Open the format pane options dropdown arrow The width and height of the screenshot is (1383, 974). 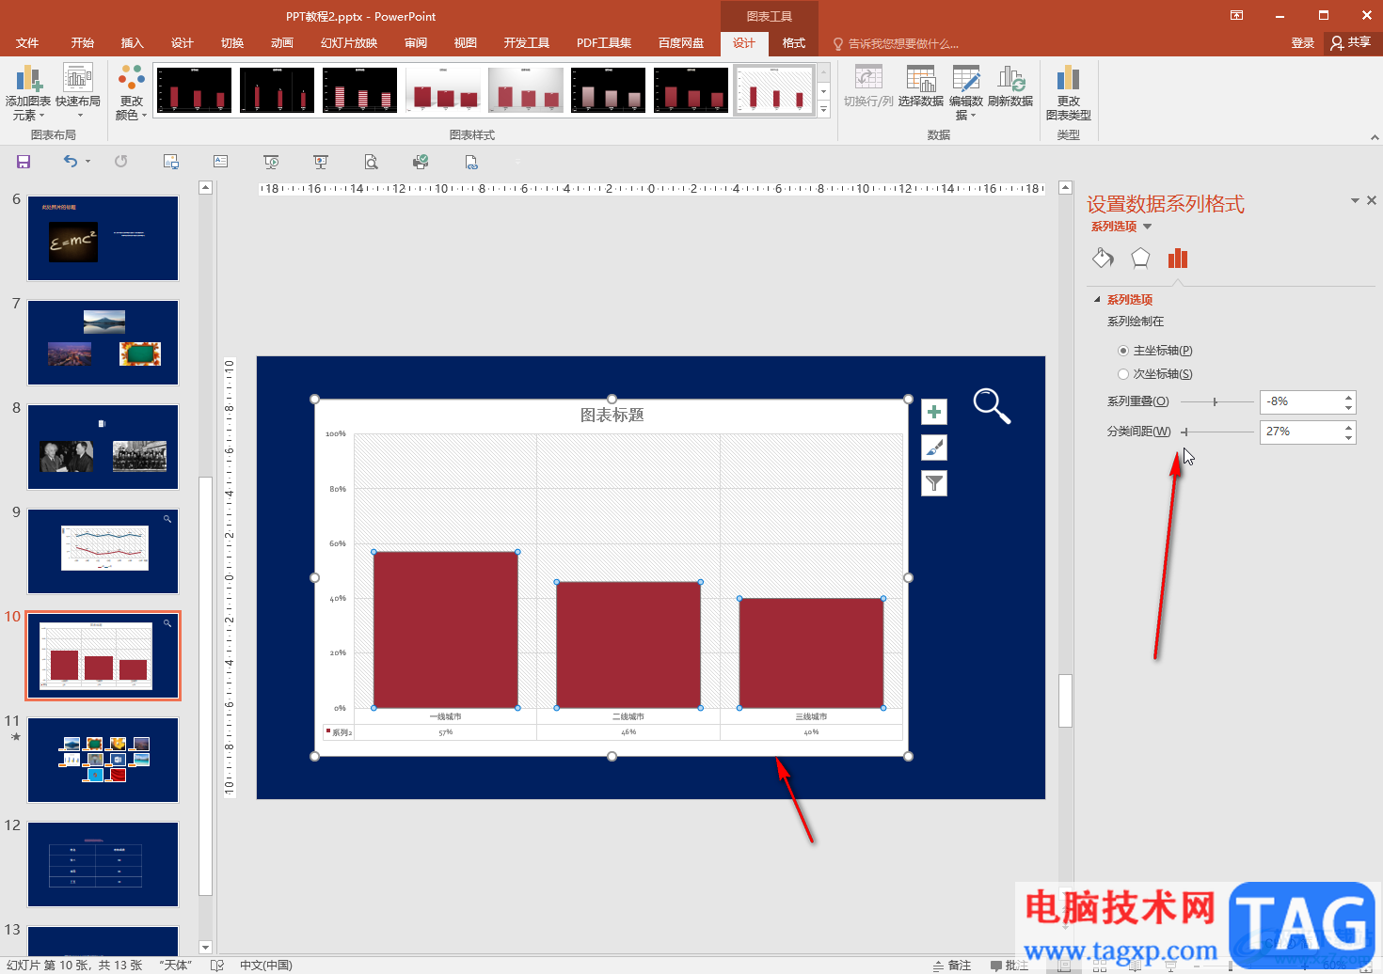(1355, 200)
